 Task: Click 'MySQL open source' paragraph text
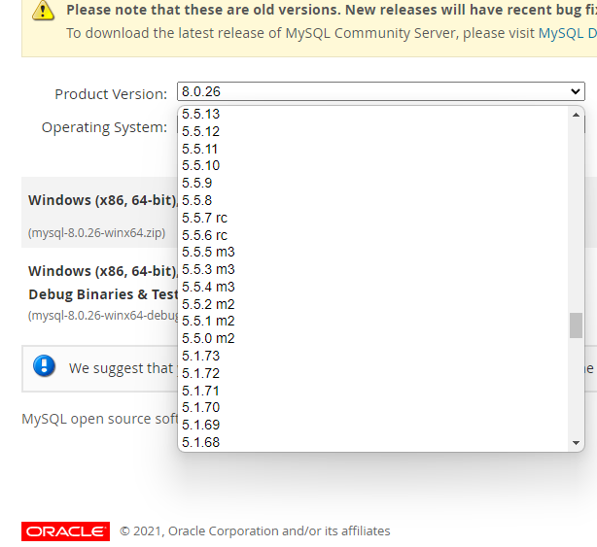[100, 419]
